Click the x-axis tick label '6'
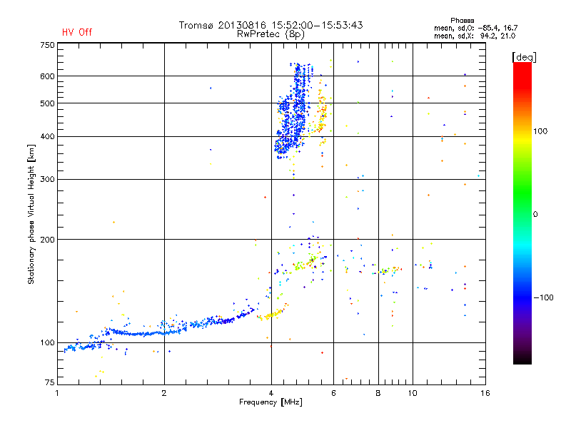 (333, 393)
